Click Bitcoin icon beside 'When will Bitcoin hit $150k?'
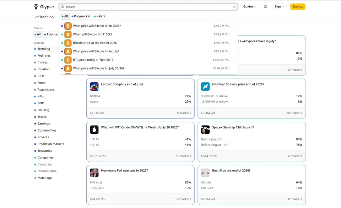341x208 pixels. tap(68, 34)
